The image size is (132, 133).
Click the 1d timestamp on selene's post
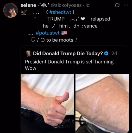(87, 5)
